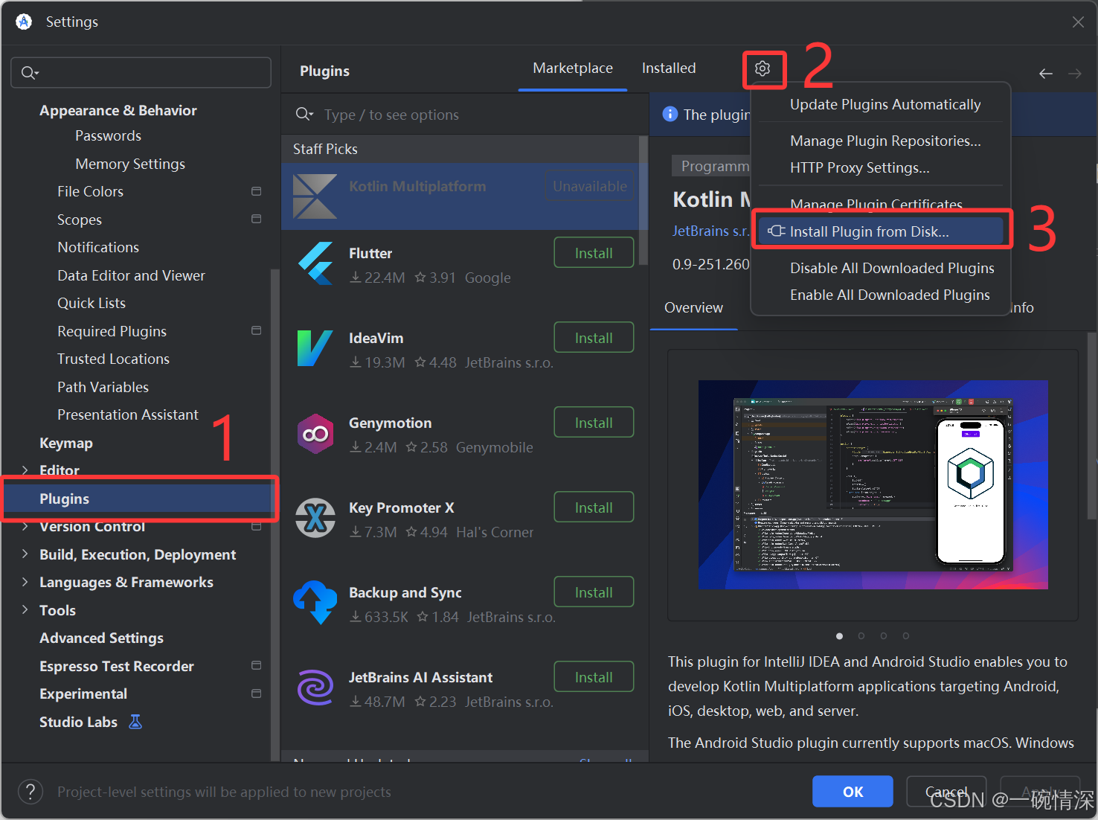
Task: Open the plugins gear settings icon
Action: click(762, 68)
